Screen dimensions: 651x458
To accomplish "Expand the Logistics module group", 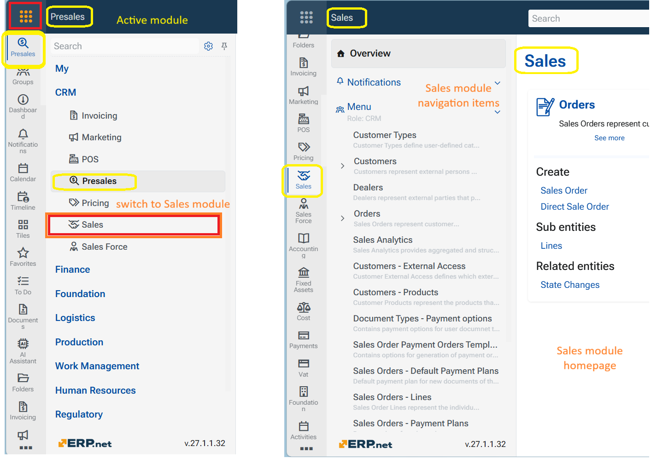I will (75, 318).
